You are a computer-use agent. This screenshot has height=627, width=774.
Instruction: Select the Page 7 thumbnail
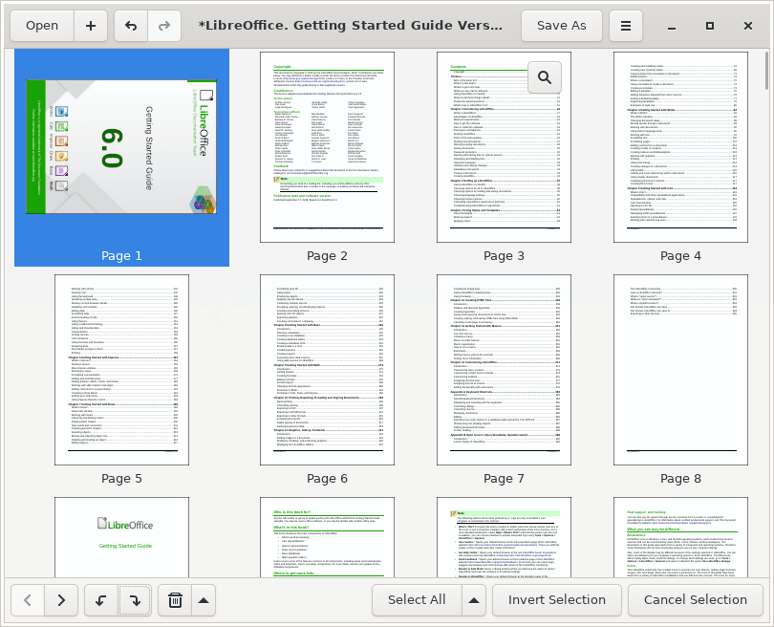(504, 370)
